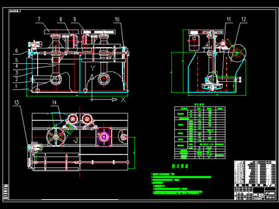Click the magenta motor circle in plan view
This screenshot has height=209, width=279.
point(103,137)
